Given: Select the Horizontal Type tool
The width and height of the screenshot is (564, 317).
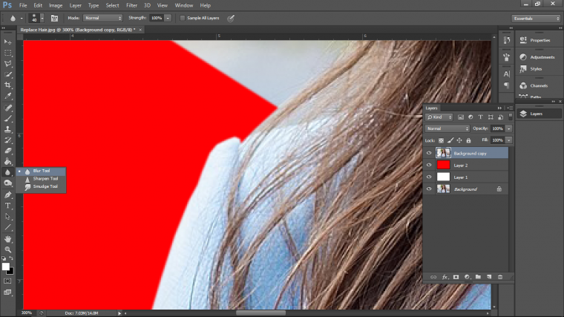Looking at the screenshot, I should click(x=7, y=206).
